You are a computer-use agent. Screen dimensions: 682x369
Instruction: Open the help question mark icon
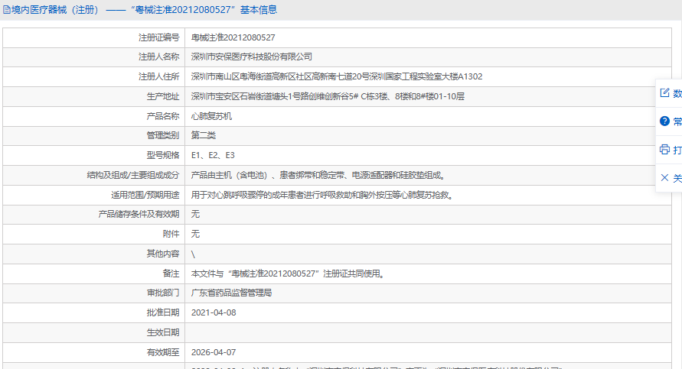click(664, 121)
